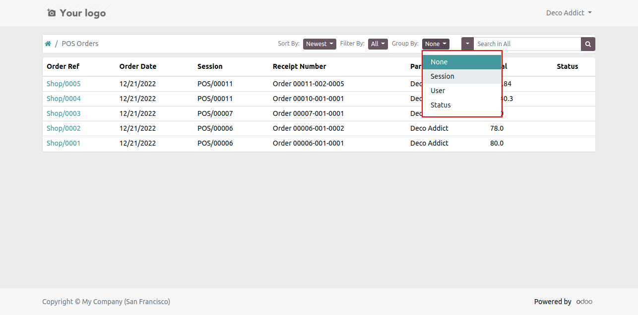Open order Shop/0005
The height and width of the screenshot is (315, 638).
click(64, 84)
